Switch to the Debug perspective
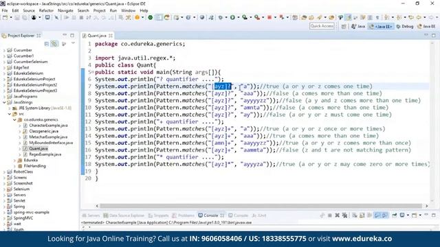This screenshot has height=247, width=440. click(x=405, y=26)
